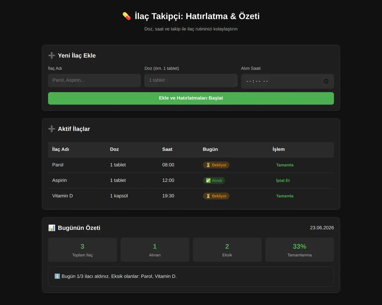Click the İlaç Adı column header
The height and width of the screenshot is (305, 382).
coord(60,149)
